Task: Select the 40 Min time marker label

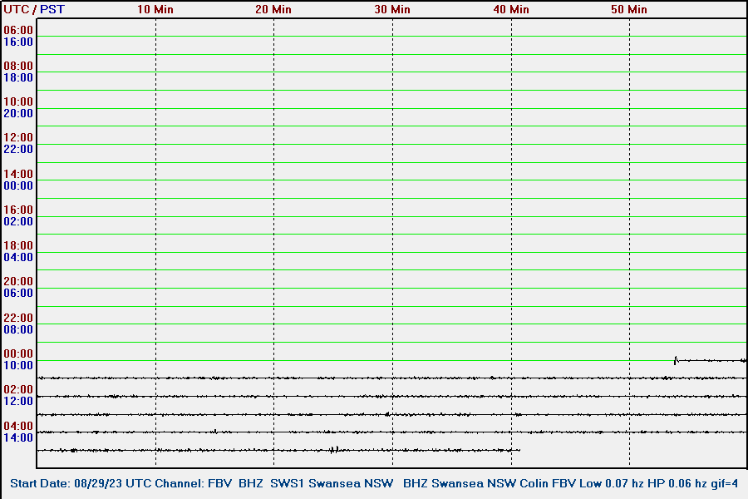Action: click(511, 9)
